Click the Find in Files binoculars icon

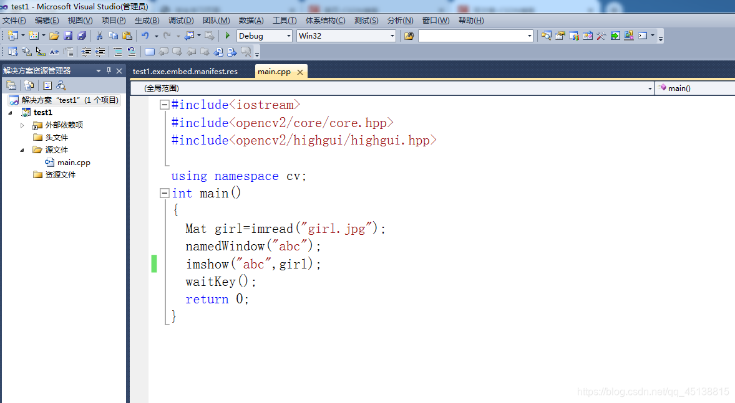pos(409,36)
